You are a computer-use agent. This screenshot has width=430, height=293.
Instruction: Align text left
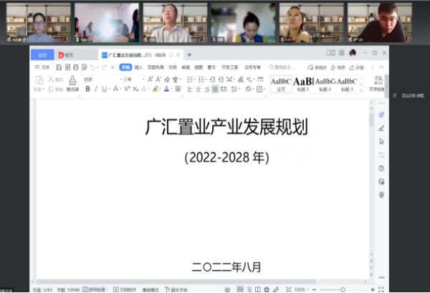pyautogui.click(x=190, y=89)
